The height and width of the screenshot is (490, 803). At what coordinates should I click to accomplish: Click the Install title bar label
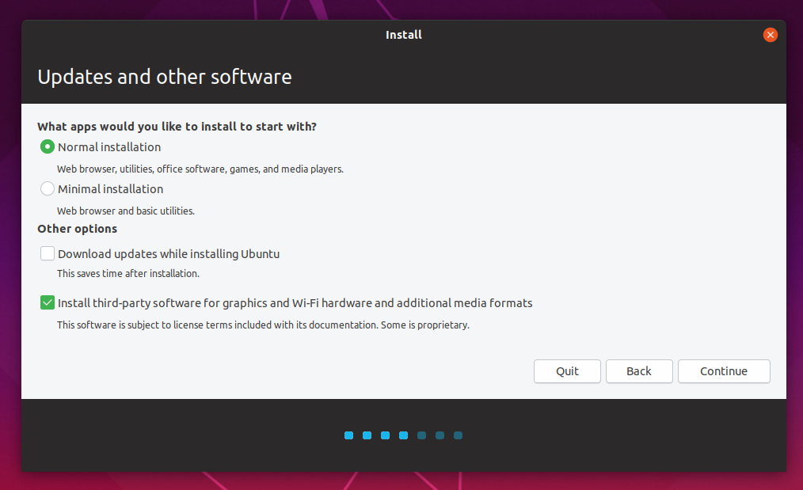(x=404, y=35)
